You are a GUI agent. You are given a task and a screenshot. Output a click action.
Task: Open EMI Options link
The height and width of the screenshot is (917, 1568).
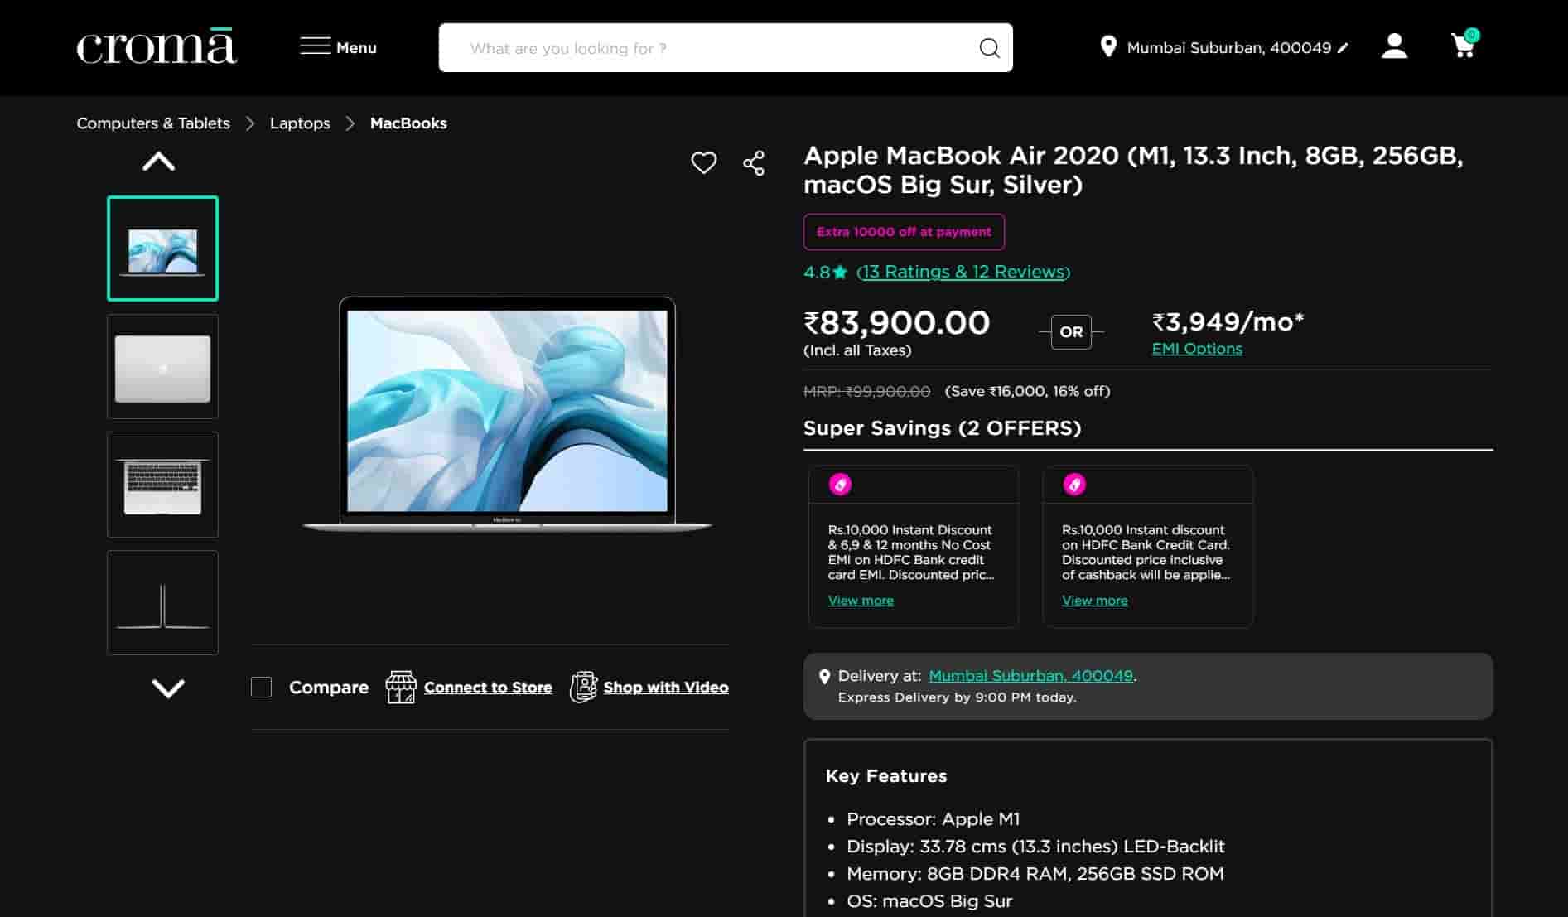[x=1197, y=349]
